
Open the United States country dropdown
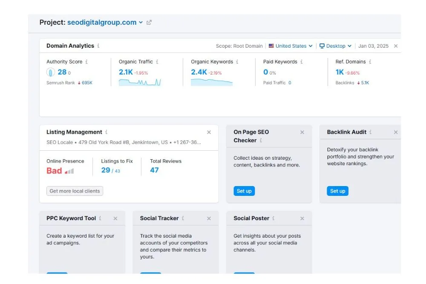[x=291, y=46]
